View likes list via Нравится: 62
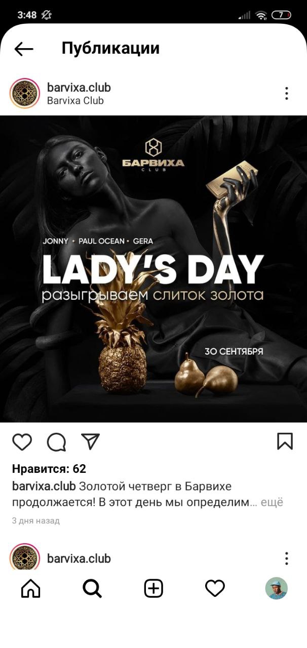This screenshot has height=648, width=307. click(x=49, y=469)
